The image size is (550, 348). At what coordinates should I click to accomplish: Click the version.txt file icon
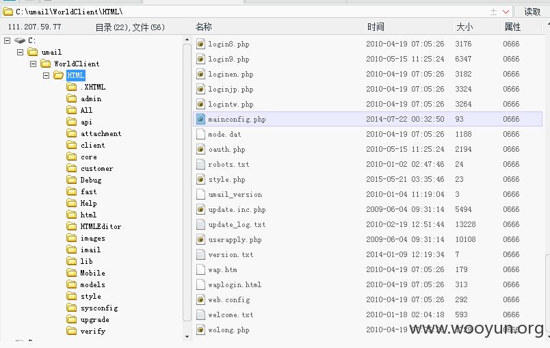tap(200, 255)
